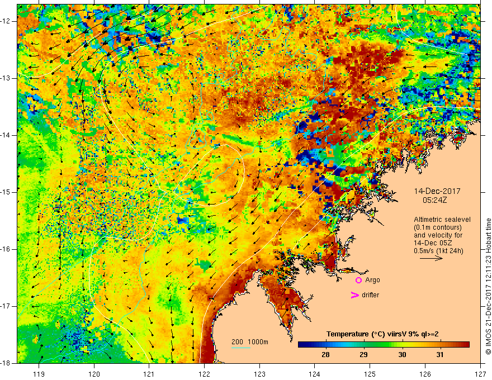Click the 'Argo' legend label
Screen dimensions: 492x380
click(372, 280)
